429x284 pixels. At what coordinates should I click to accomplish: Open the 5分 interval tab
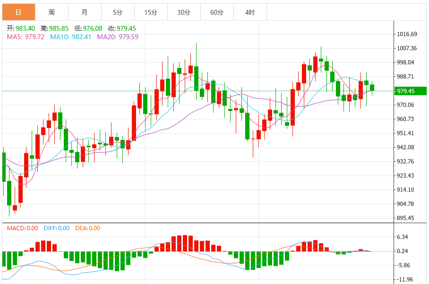[x=118, y=12]
